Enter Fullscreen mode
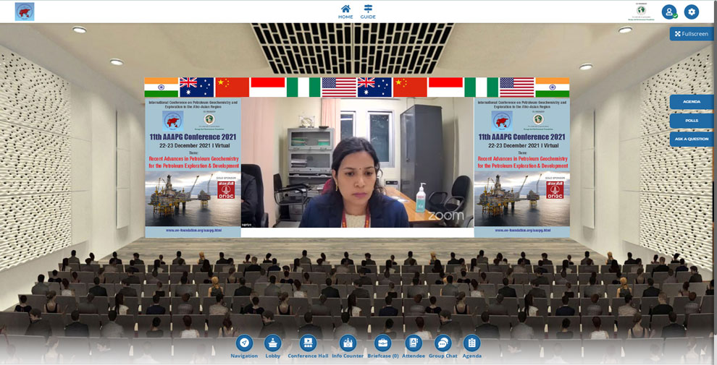This screenshot has width=717, height=365. point(692,34)
